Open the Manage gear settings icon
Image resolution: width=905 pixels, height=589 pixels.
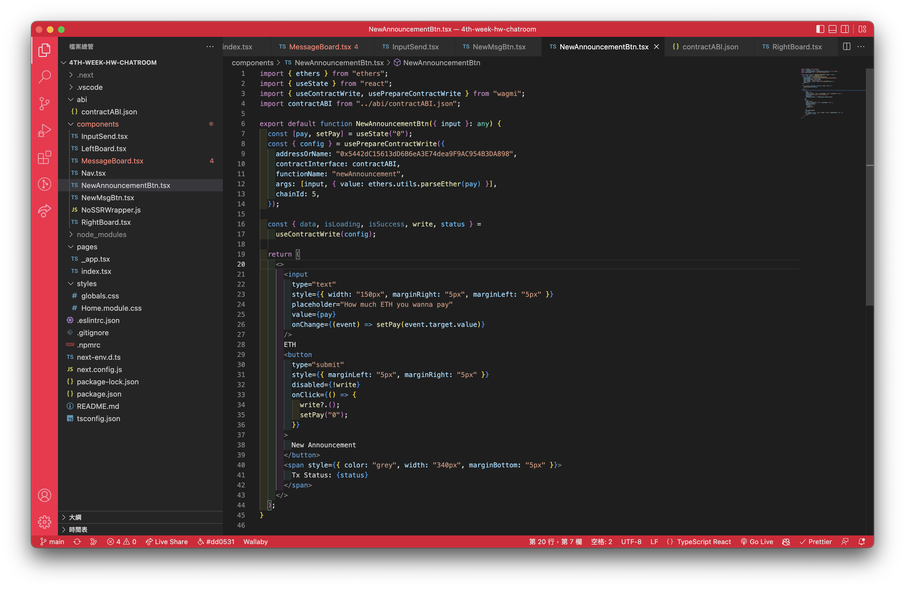(x=45, y=522)
